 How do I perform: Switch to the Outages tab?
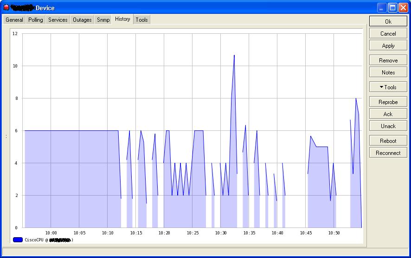(82, 20)
